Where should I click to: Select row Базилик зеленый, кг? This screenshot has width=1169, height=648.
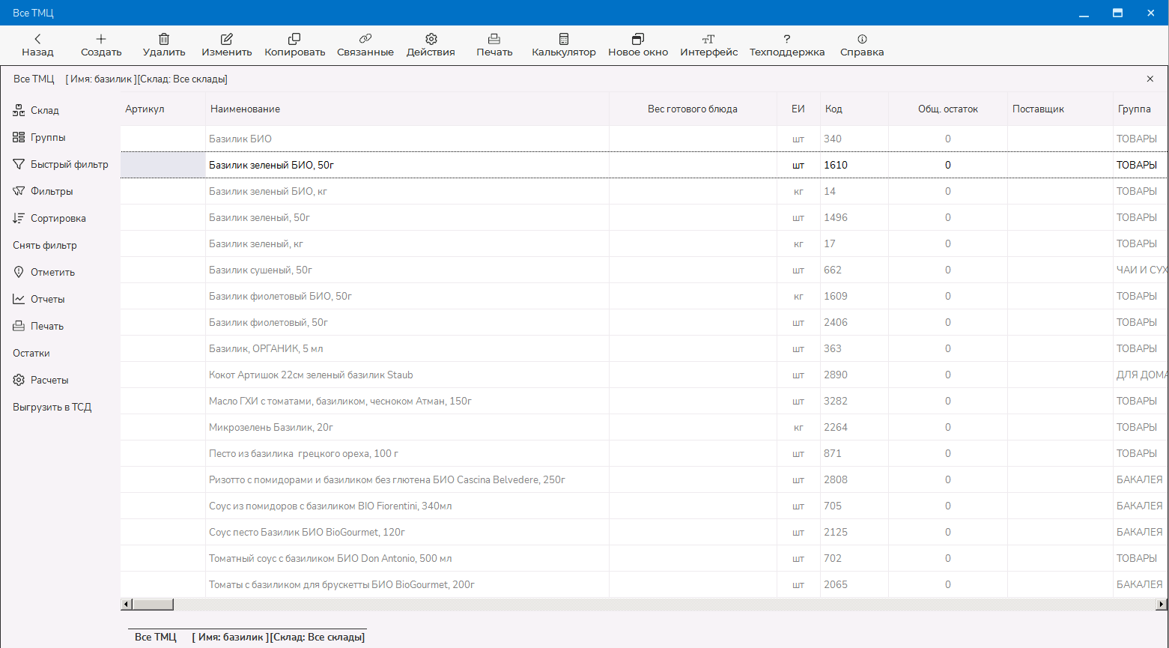pos(644,243)
